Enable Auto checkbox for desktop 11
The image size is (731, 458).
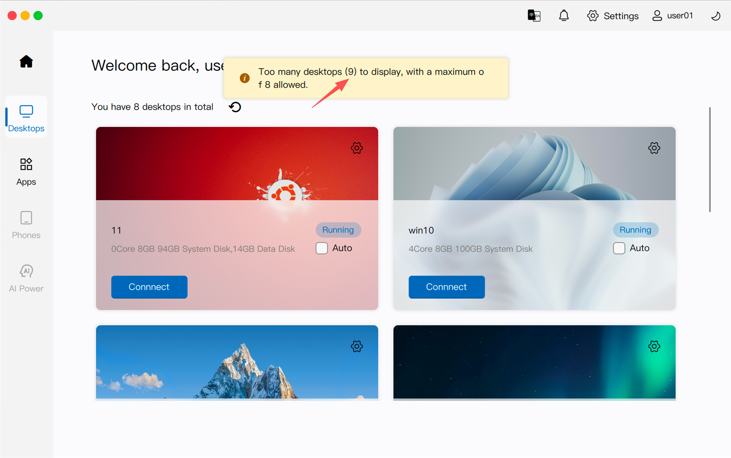click(322, 248)
